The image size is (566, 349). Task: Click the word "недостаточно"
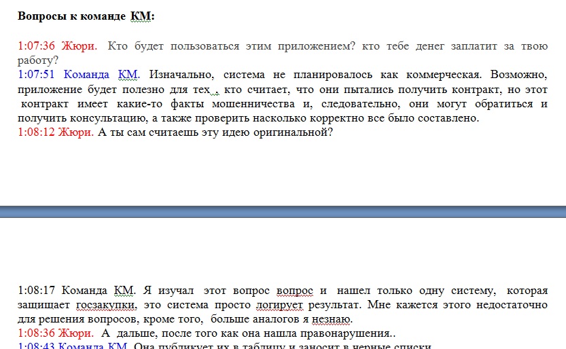click(x=512, y=305)
